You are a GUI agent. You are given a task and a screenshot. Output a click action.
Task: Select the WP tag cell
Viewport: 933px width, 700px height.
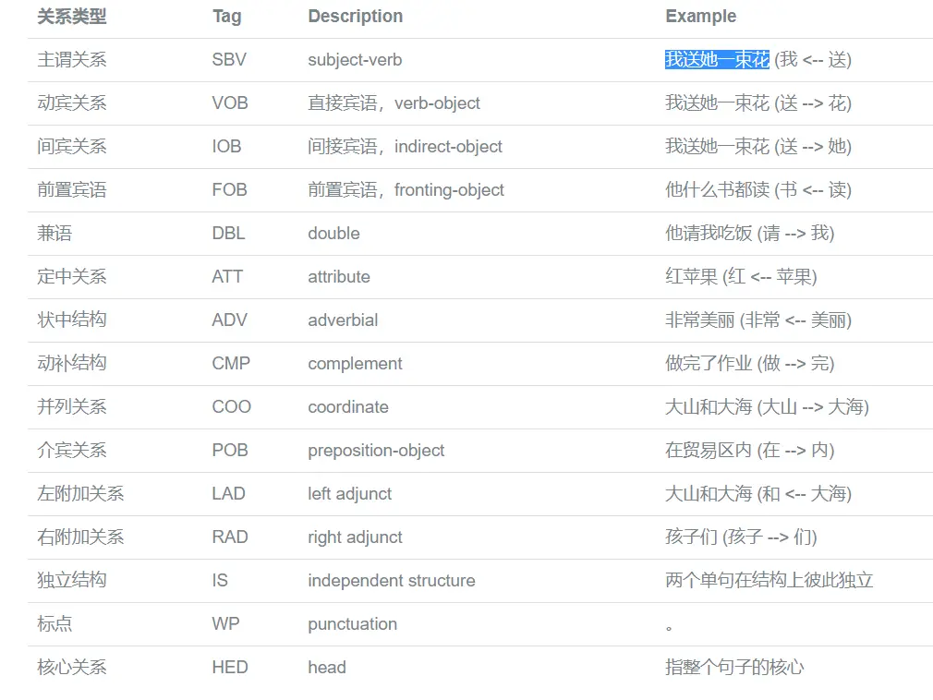click(x=225, y=624)
